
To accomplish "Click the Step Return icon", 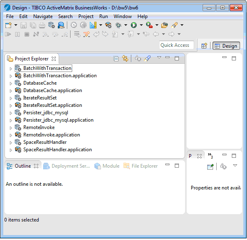I will 64,34.
